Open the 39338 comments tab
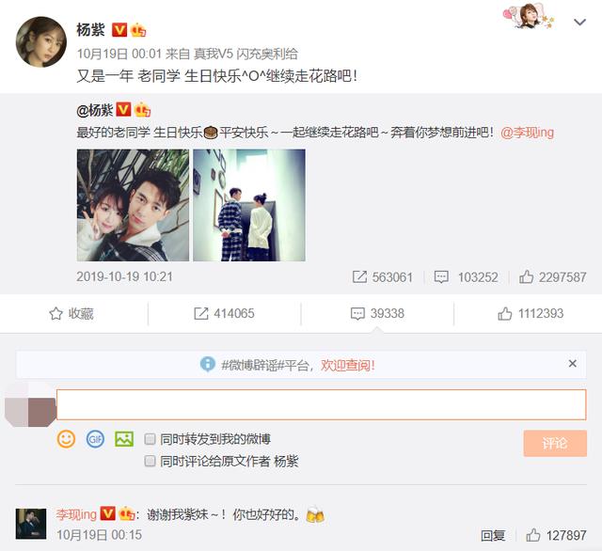This screenshot has width=602, height=551. (x=377, y=313)
